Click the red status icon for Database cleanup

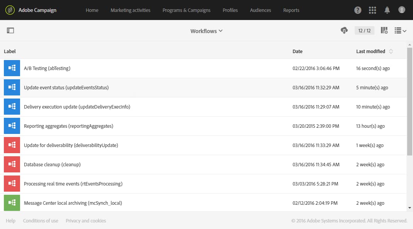coord(11,164)
